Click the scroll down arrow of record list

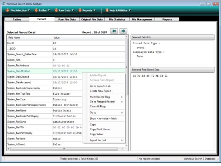pyautogui.click(x=127, y=145)
